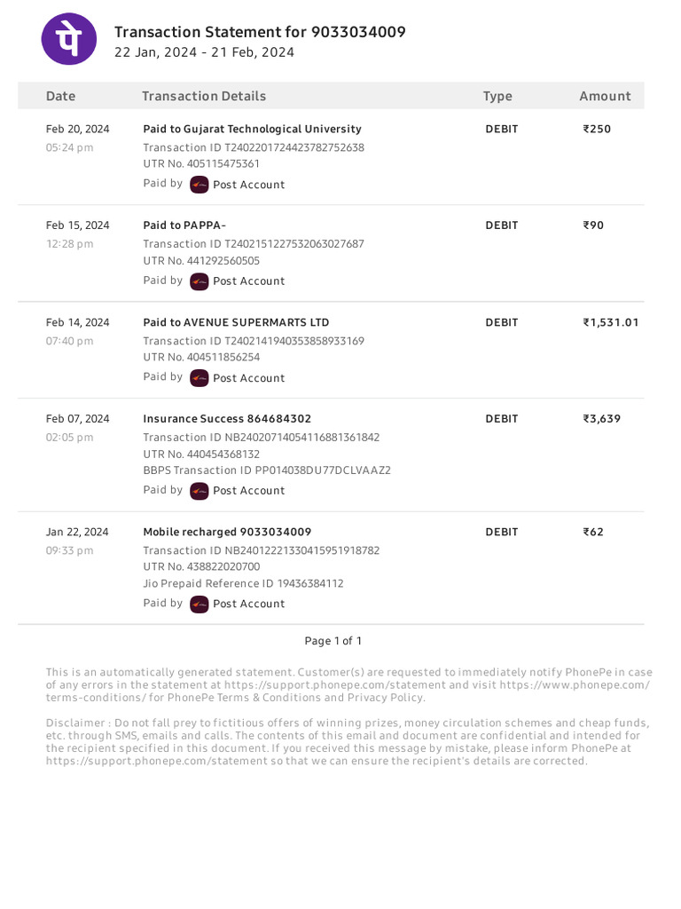Click Post Account icon under Insurance Success entry

(x=200, y=491)
